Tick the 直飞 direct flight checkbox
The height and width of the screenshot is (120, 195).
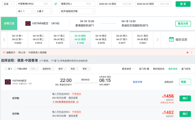point(6,69)
